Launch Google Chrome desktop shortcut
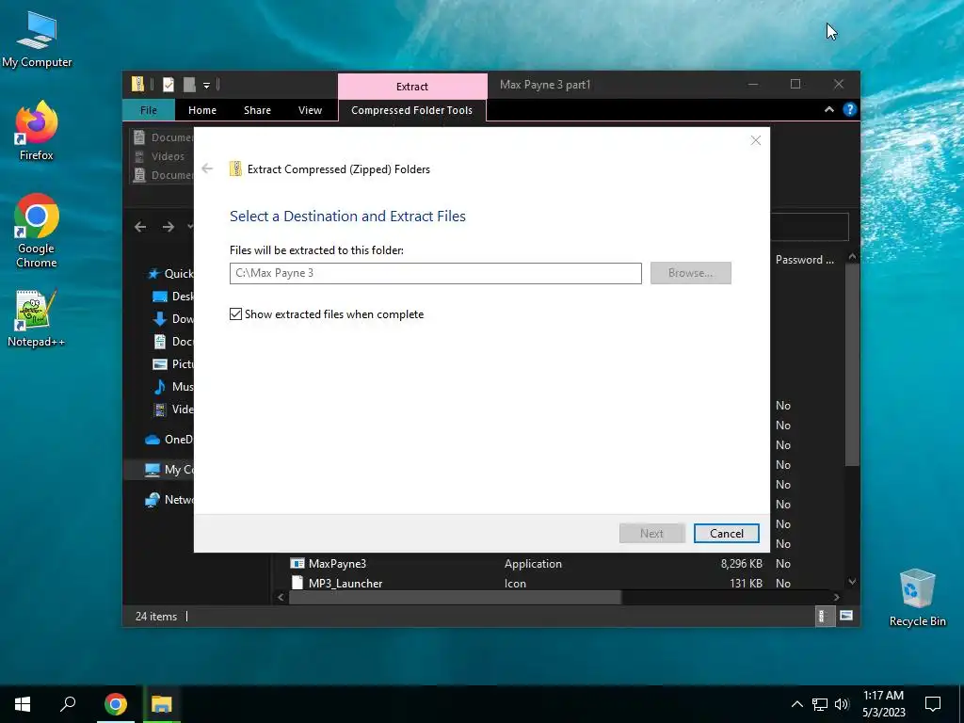 point(37,231)
